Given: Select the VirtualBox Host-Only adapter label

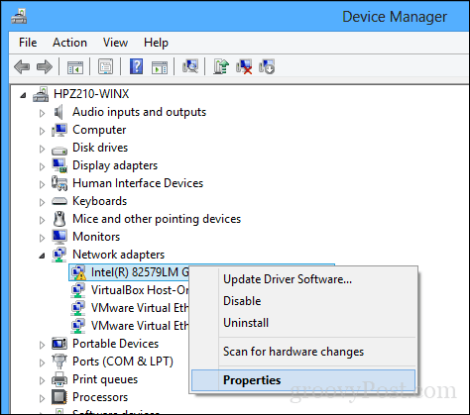Looking at the screenshot, I should pos(140,290).
